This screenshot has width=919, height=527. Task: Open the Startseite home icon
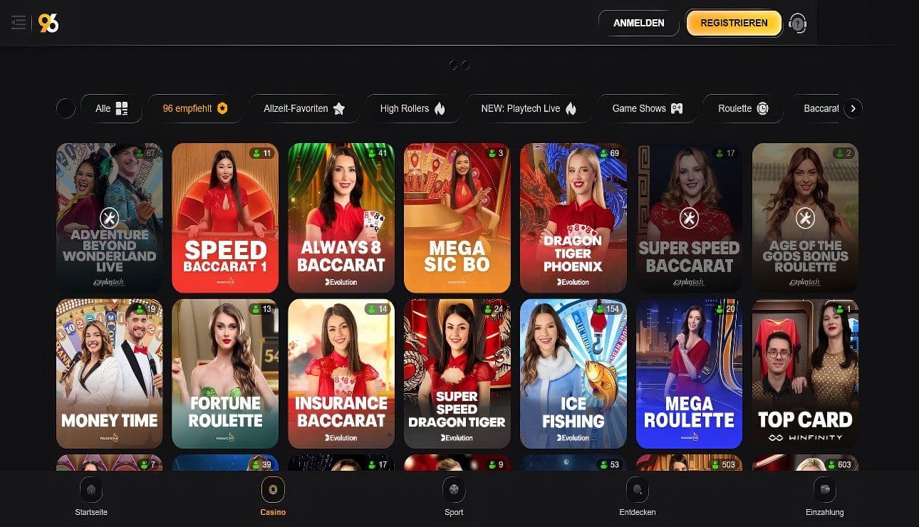point(91,489)
